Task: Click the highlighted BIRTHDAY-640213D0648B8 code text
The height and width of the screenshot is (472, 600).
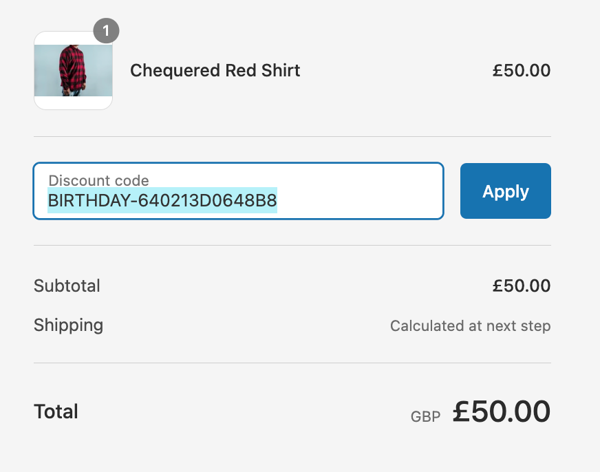Action: 162,200
